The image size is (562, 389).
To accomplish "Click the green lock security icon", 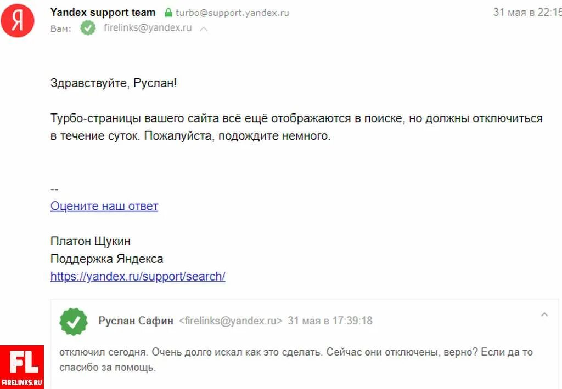I will pos(168,13).
